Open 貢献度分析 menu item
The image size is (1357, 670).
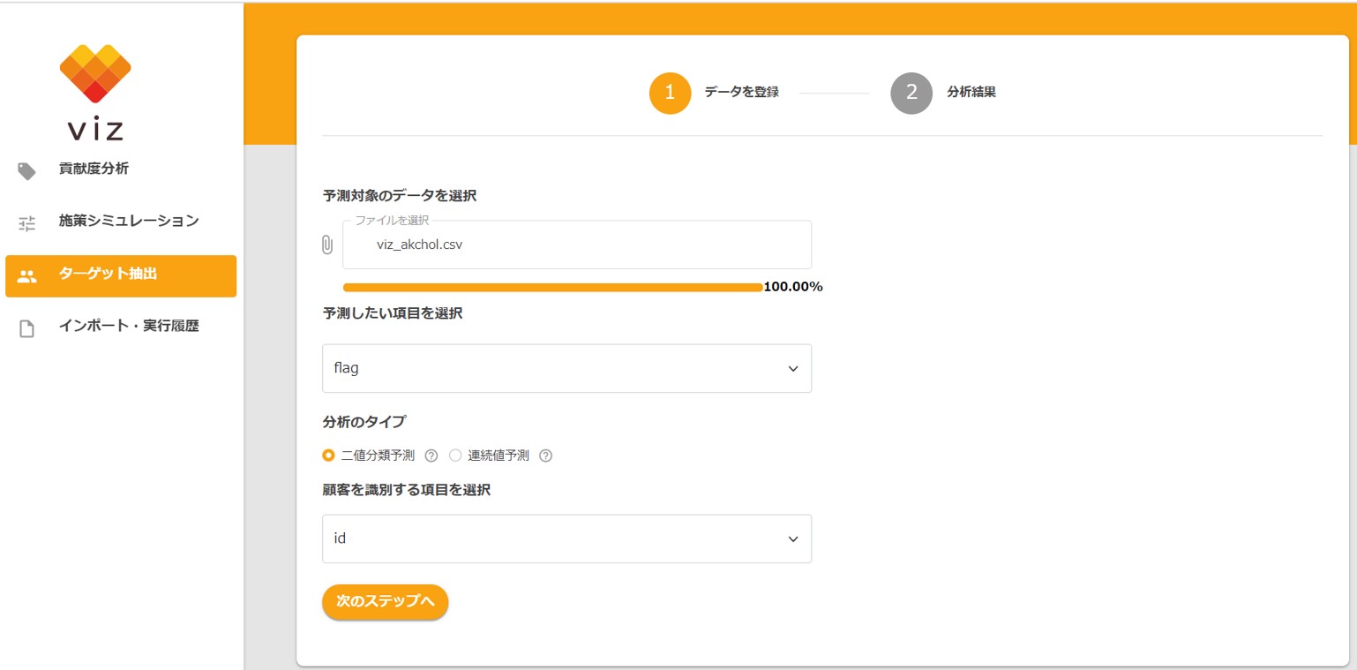click(121, 171)
